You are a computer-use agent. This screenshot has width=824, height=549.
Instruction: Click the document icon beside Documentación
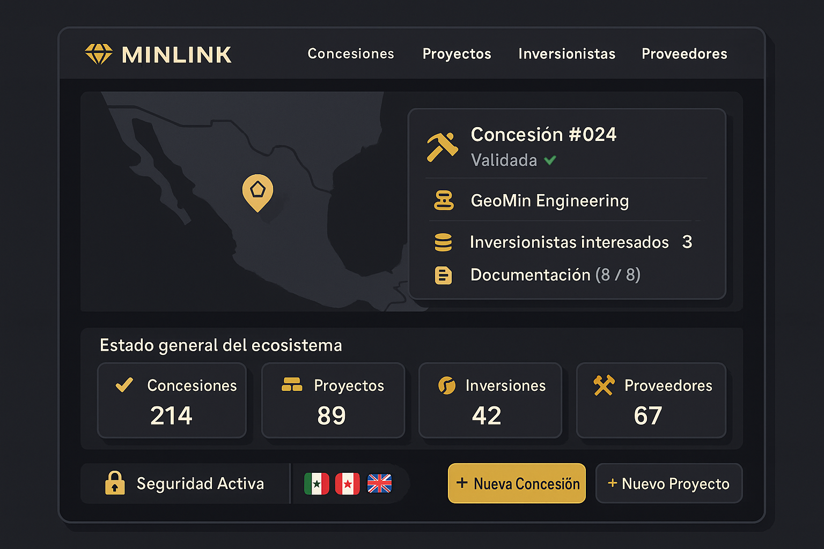[443, 275]
